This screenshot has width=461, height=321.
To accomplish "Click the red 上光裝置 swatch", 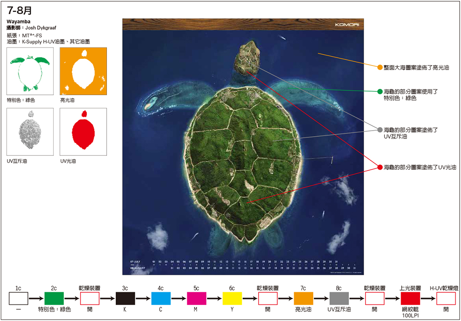I will [x=410, y=297].
